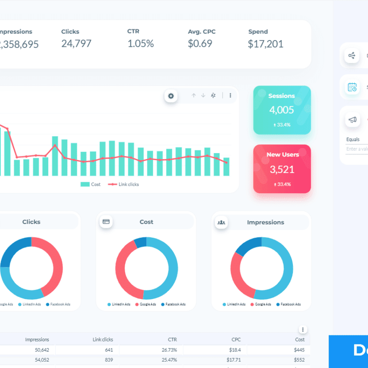Viewport: 368px width, 368px height.
Task: Click table cell $445
Action: pos(299,350)
